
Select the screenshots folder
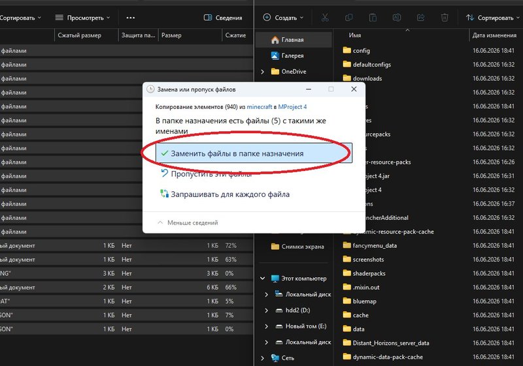363,260
